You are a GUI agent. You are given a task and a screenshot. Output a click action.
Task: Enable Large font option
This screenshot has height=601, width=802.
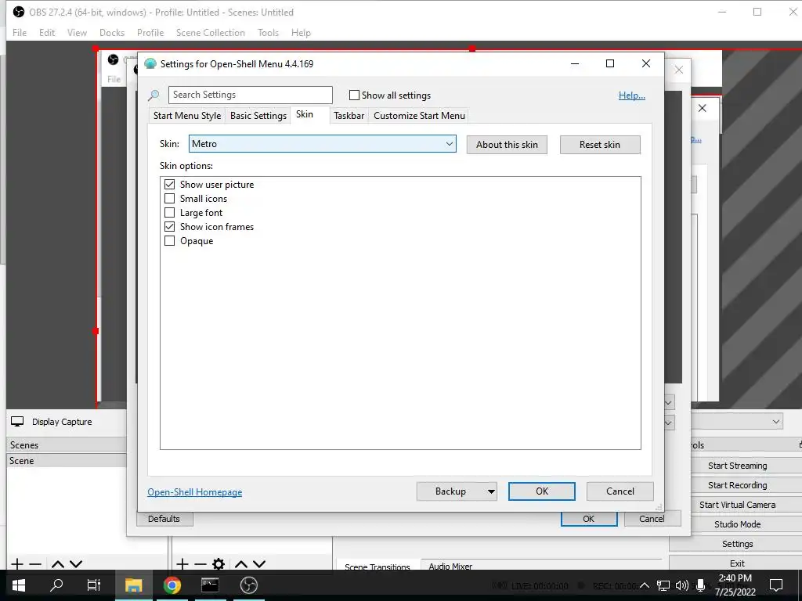point(169,212)
